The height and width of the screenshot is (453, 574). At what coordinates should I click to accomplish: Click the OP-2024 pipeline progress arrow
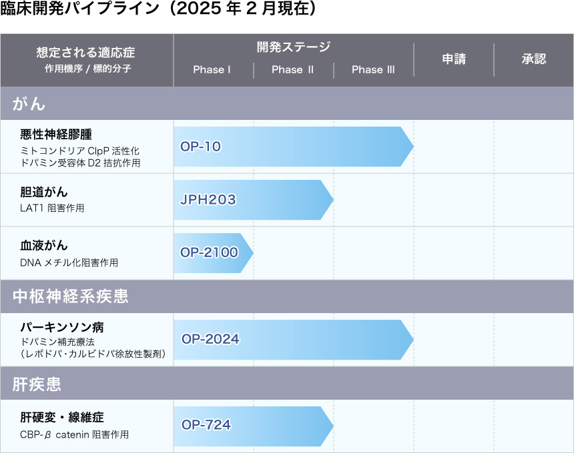[292, 340]
